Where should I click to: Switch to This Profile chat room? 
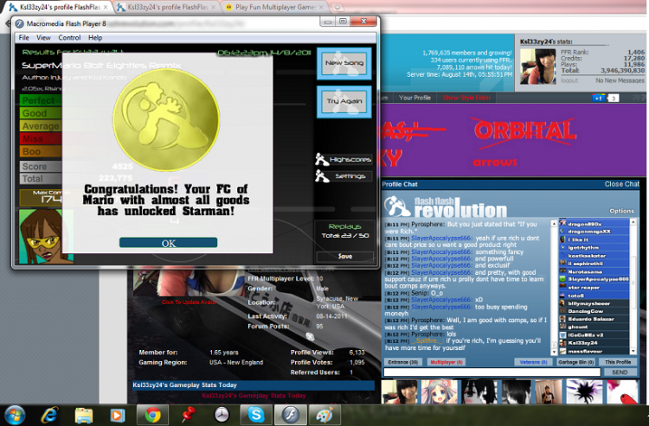click(x=618, y=362)
